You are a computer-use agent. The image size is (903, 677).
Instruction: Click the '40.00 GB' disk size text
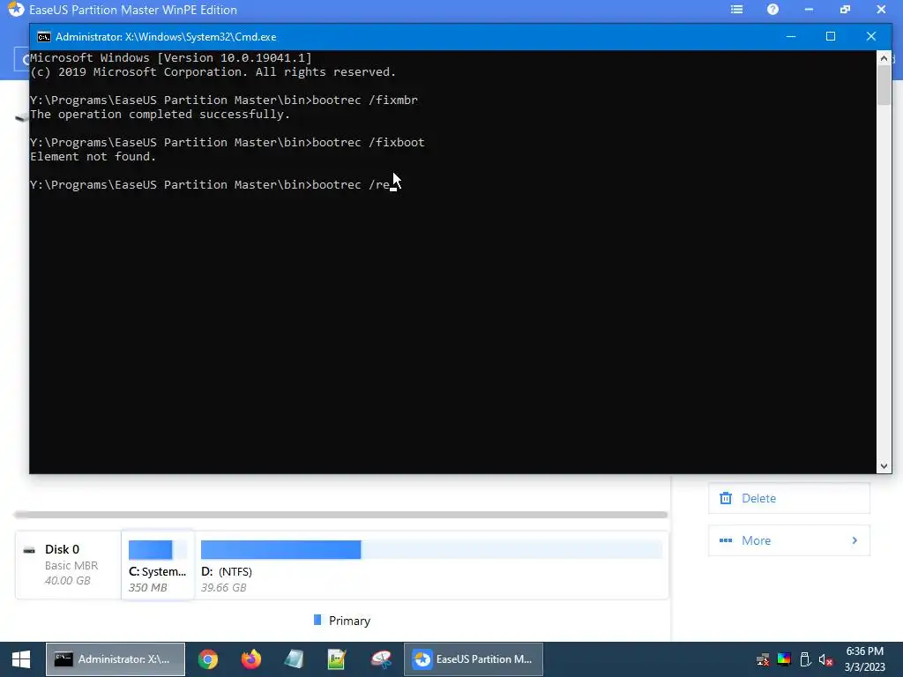pyautogui.click(x=67, y=580)
